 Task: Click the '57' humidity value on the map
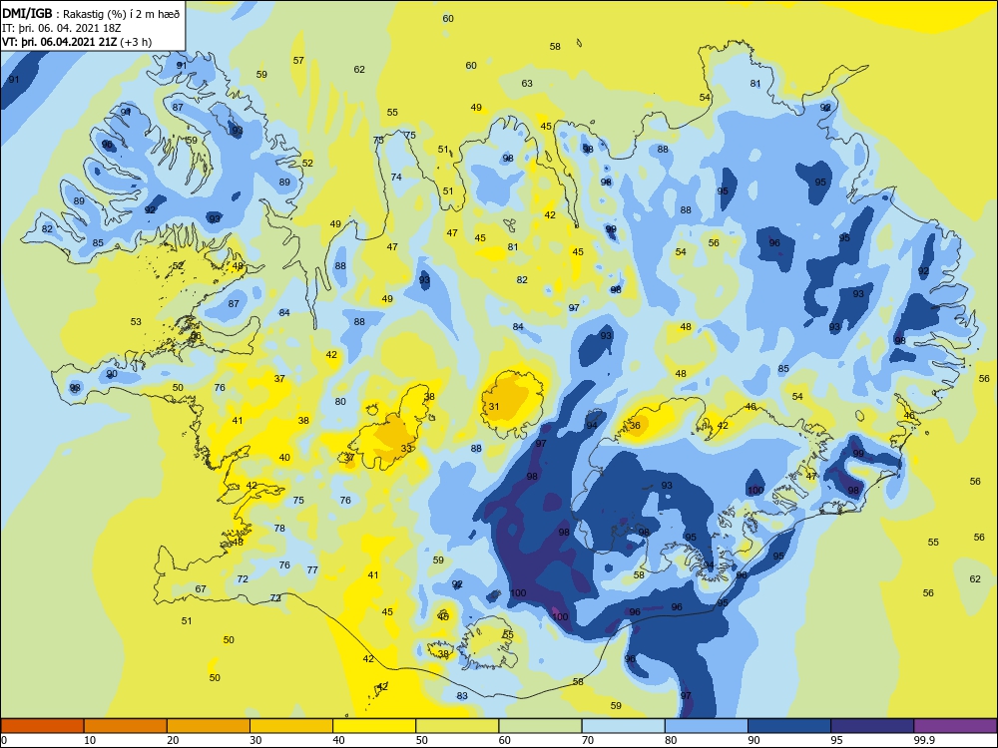298,61
